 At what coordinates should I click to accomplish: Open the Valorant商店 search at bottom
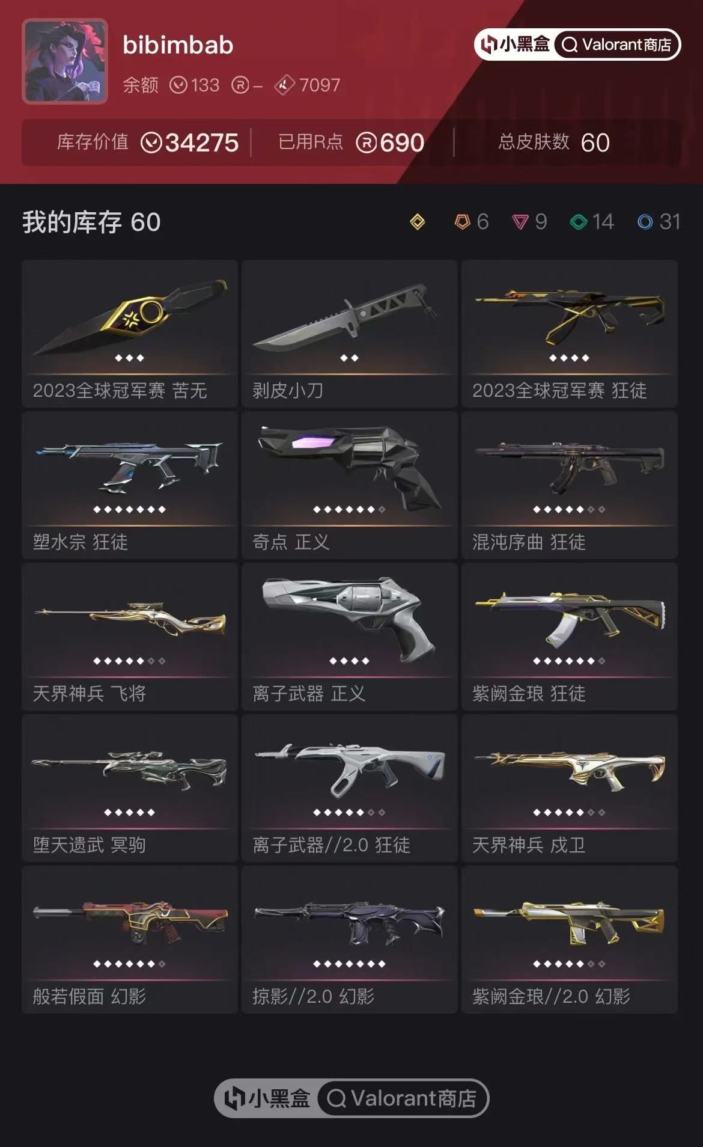(x=403, y=1098)
